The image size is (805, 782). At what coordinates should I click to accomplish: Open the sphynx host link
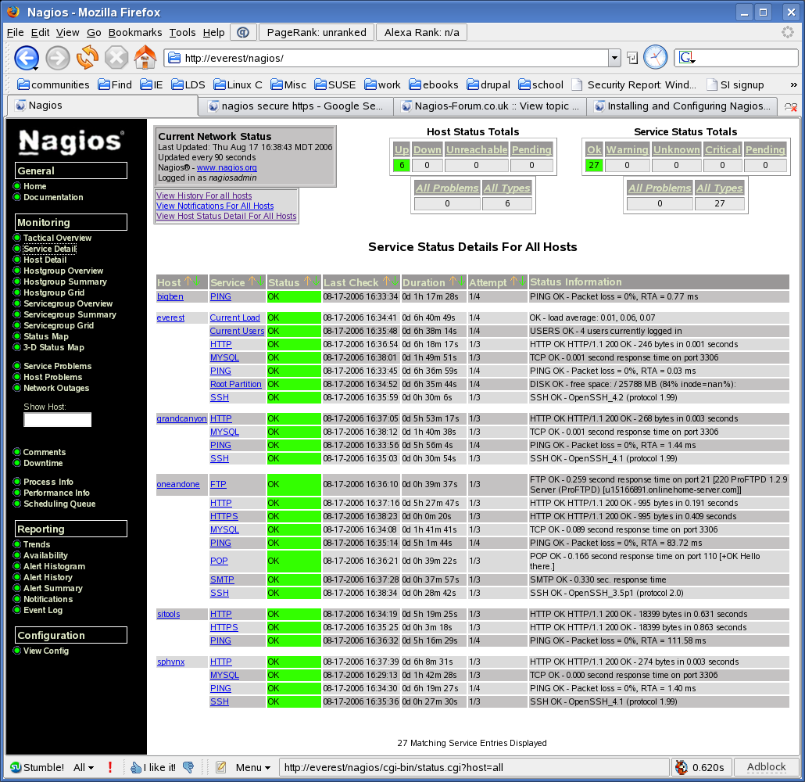[170, 662]
